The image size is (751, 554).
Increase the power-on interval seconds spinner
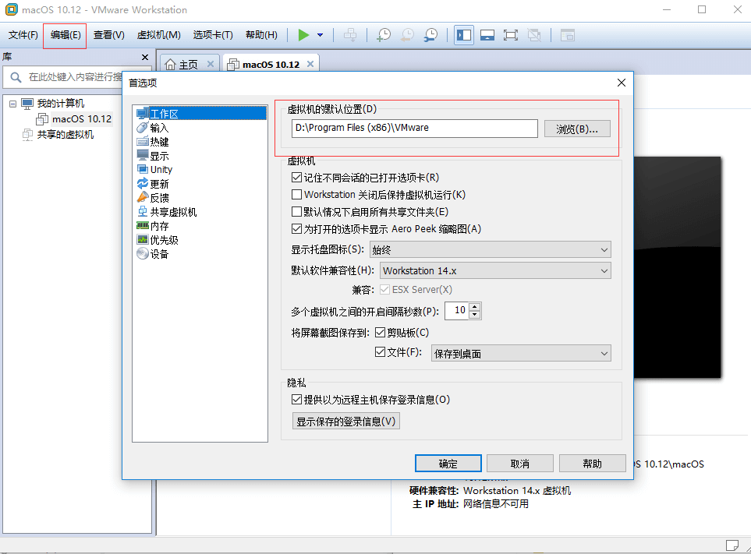pos(475,307)
